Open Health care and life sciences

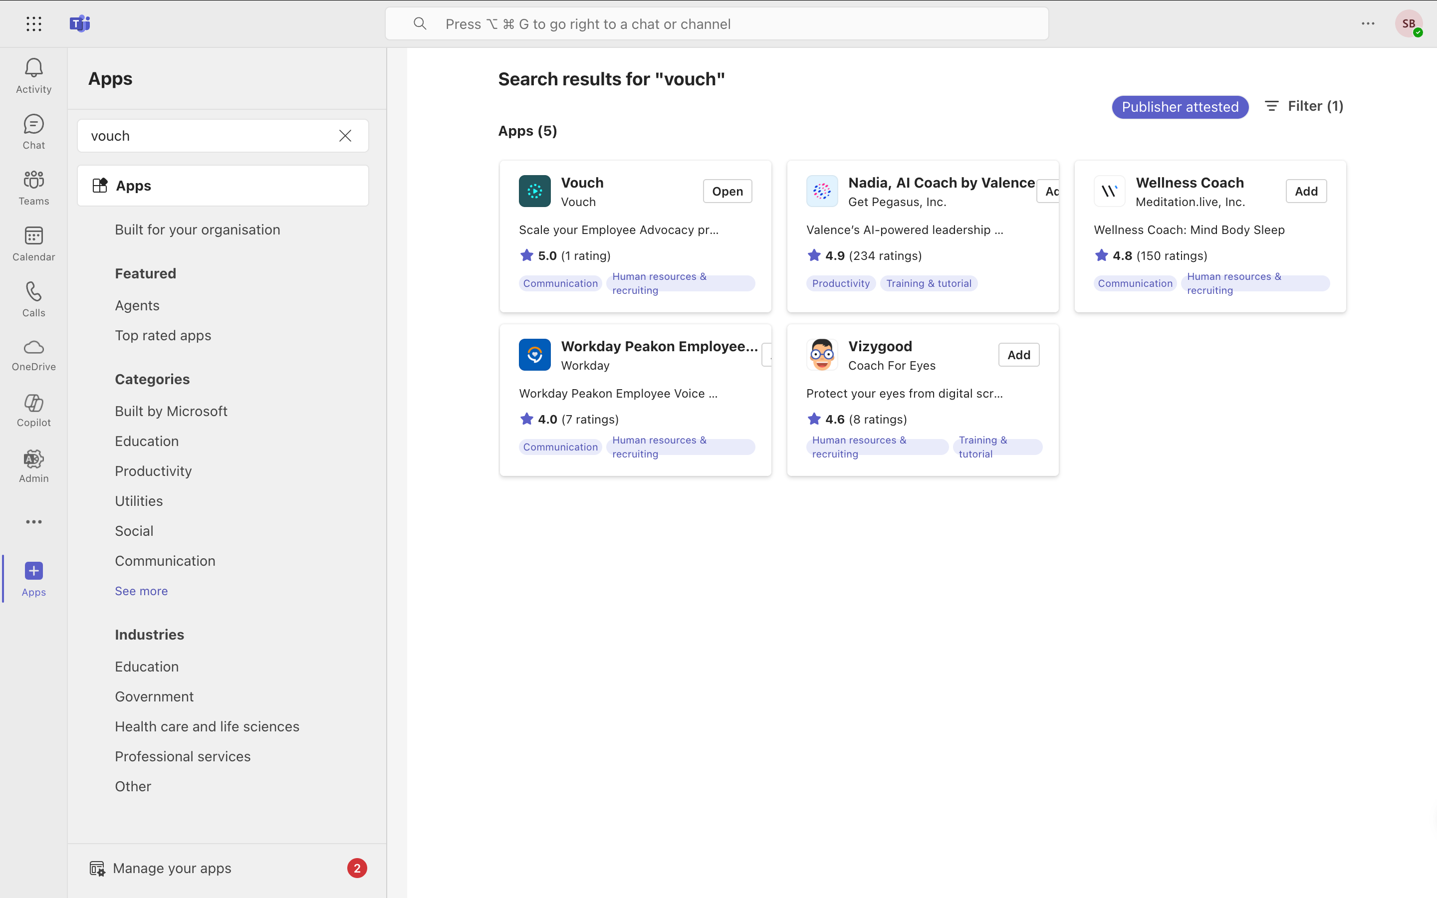pos(207,727)
